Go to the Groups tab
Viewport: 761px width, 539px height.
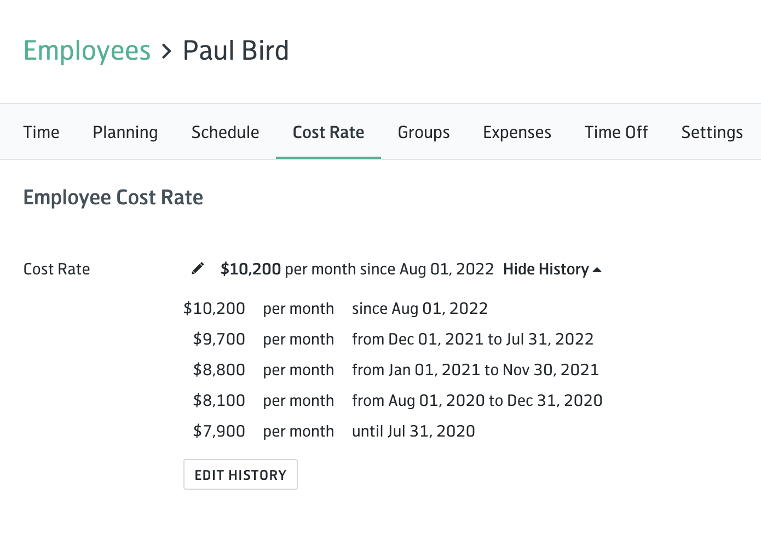(424, 132)
